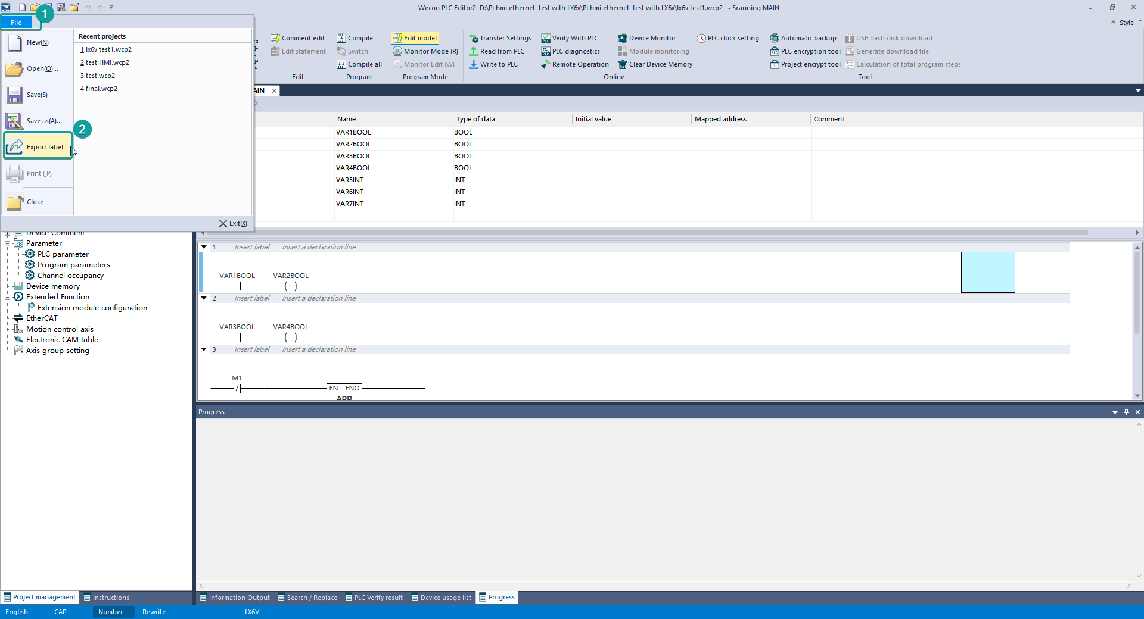Click Read from PLC
The image size is (1144, 619).
496,51
